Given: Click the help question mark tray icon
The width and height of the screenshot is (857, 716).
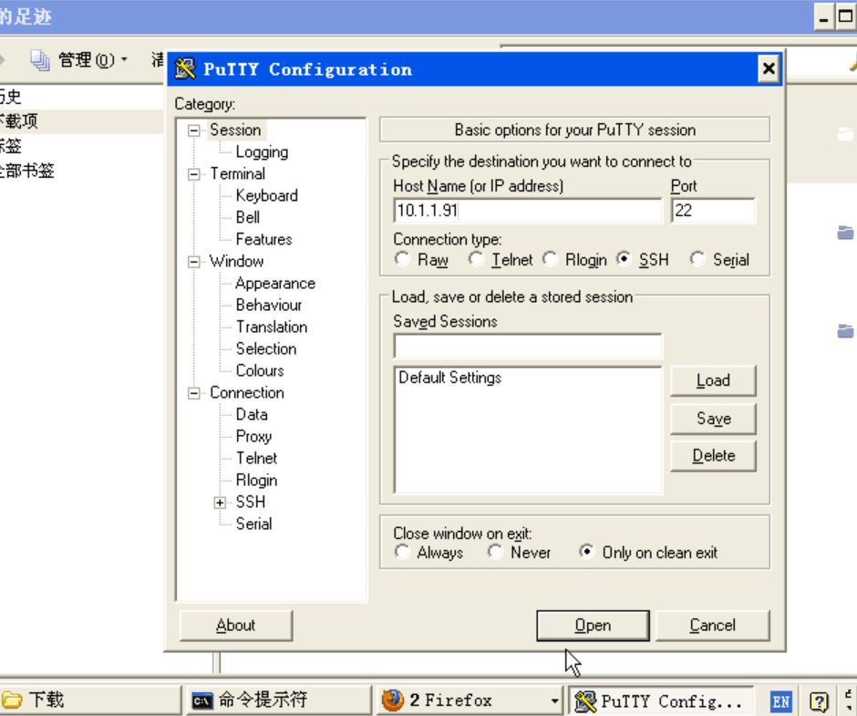Looking at the screenshot, I should pos(819,701).
